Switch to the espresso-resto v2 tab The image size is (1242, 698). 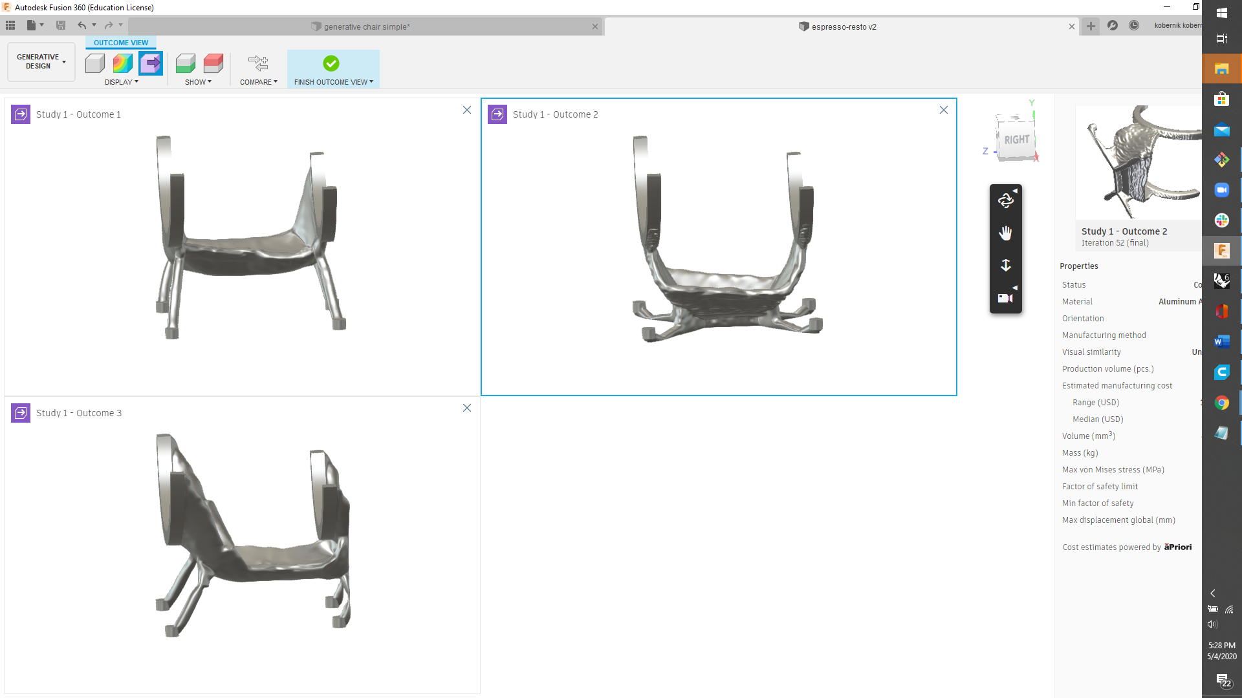(838, 26)
